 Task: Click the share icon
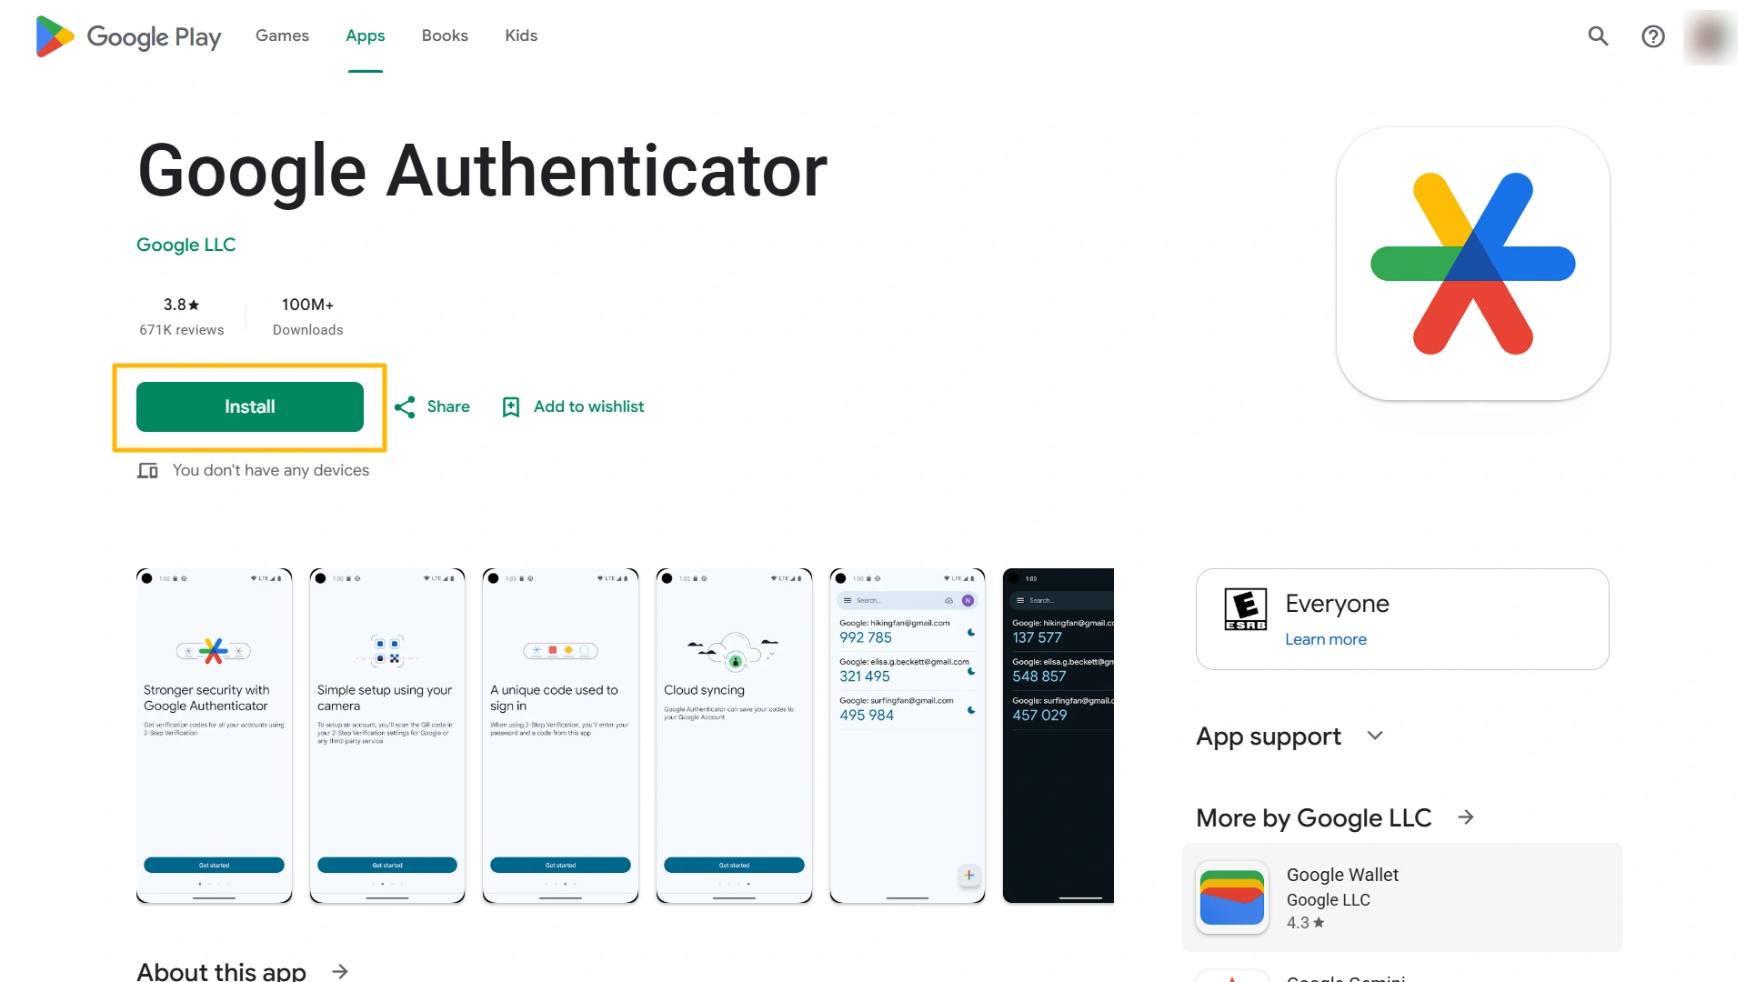[x=405, y=406]
